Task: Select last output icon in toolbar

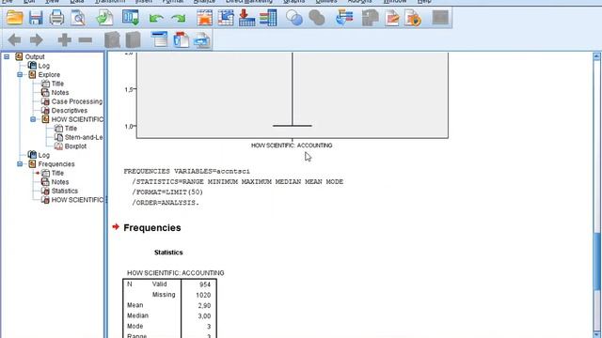Action: pyautogui.click(x=344, y=18)
